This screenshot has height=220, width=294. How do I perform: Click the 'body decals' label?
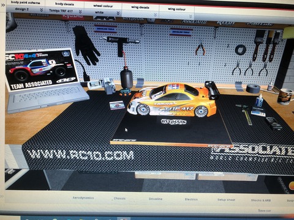pos(64,4)
